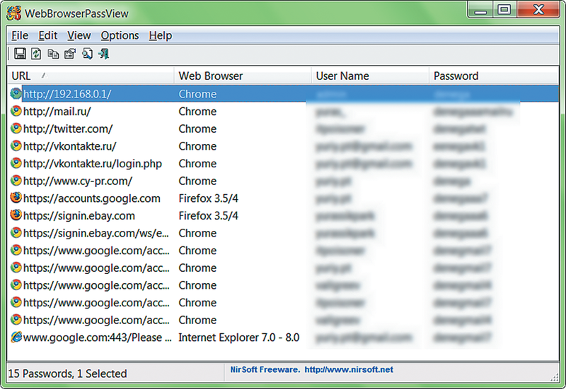Image resolution: width=566 pixels, height=389 pixels.
Task: Select the https://accounts.google.com entry
Action: (x=92, y=198)
